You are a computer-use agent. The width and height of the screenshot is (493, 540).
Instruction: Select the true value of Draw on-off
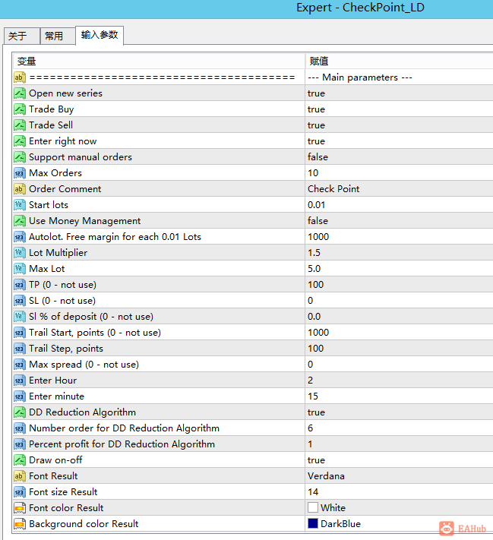tap(316, 460)
